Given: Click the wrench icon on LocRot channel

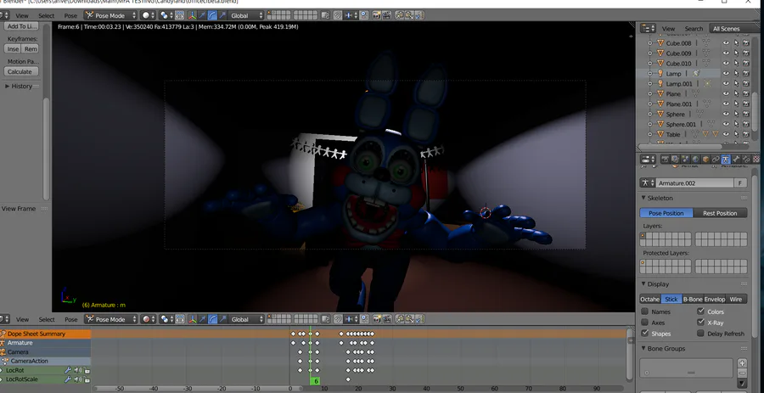Looking at the screenshot, I should click(68, 370).
